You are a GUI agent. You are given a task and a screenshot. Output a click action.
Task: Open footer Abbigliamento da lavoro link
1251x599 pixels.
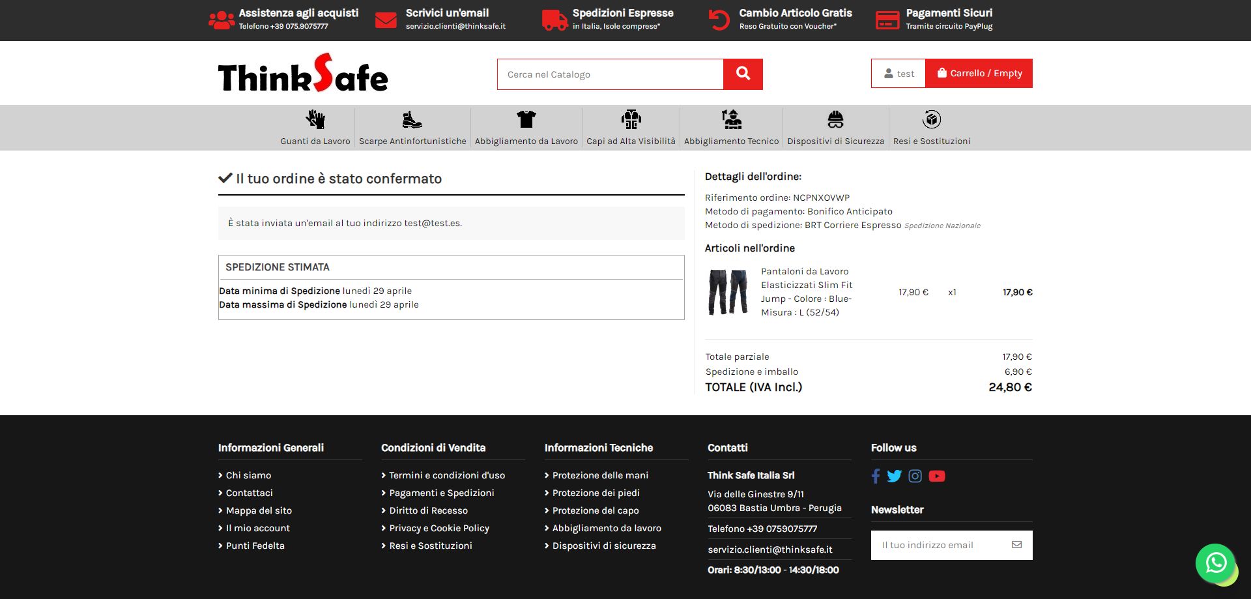pyautogui.click(x=607, y=528)
